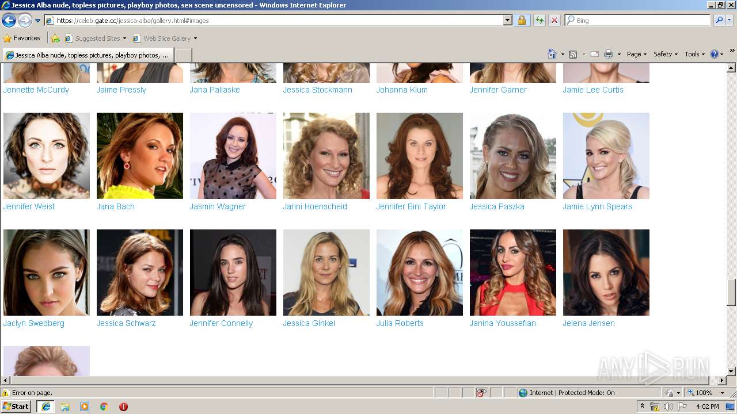Follow the Jennette McCurdy link

pos(36,90)
